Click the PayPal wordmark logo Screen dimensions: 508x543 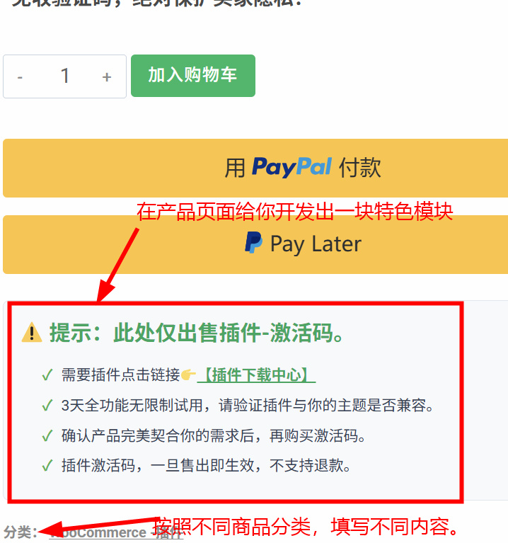coord(291,167)
